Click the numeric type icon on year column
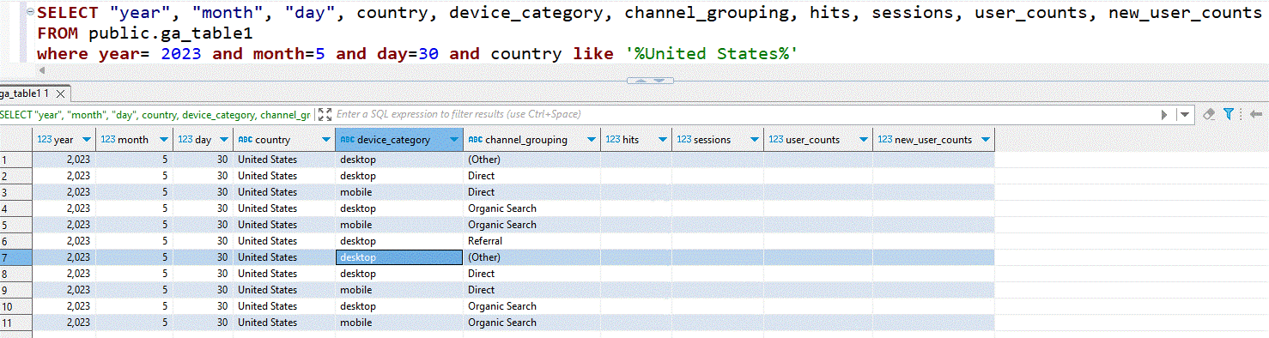The width and height of the screenshot is (1269, 338). tap(44, 140)
